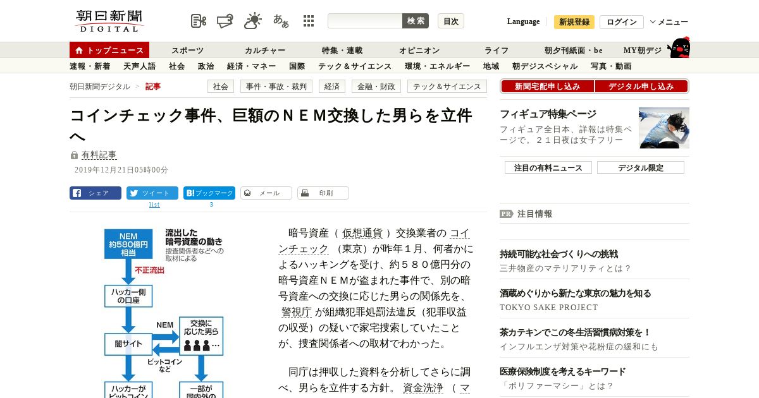Bookmark with the Hatena B! ブックマーク button

(x=209, y=193)
